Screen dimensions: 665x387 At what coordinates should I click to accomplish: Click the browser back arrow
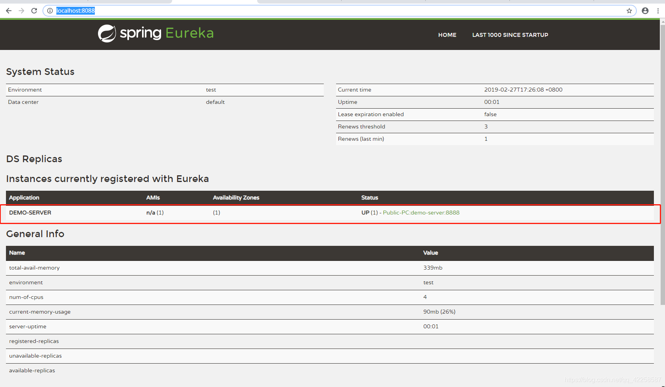point(9,11)
